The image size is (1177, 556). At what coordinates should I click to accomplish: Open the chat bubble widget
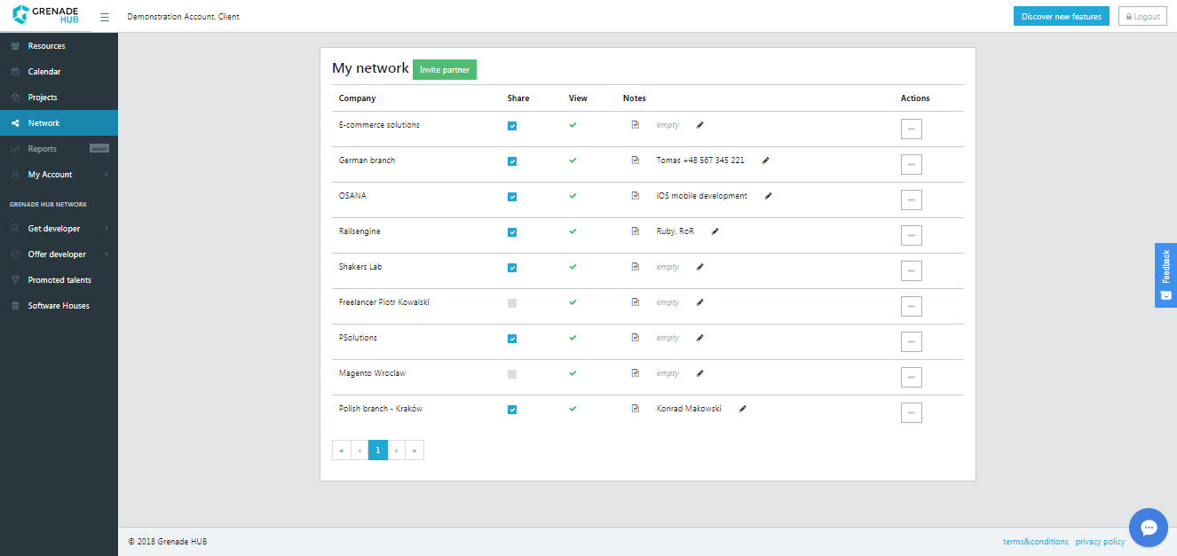1148,528
